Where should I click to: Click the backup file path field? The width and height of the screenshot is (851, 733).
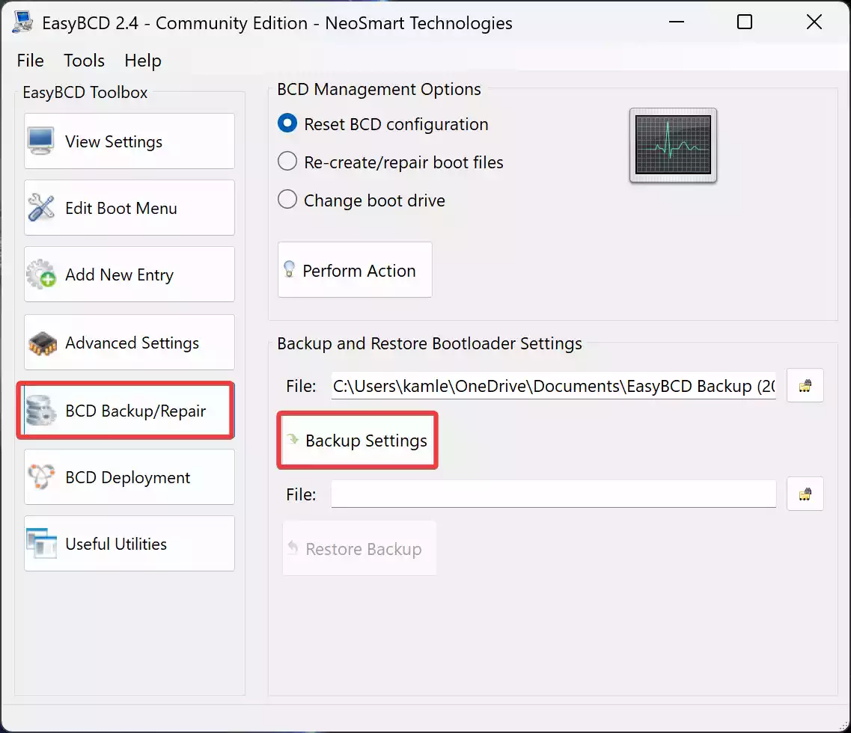coord(553,386)
